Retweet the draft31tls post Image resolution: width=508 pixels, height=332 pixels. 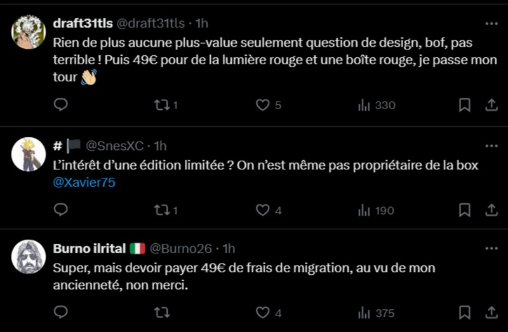(162, 105)
